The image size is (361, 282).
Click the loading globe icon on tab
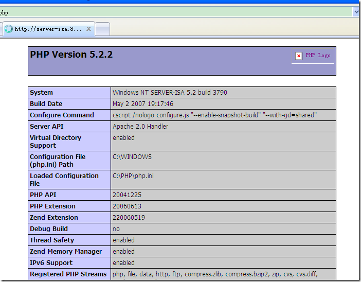click(9, 29)
